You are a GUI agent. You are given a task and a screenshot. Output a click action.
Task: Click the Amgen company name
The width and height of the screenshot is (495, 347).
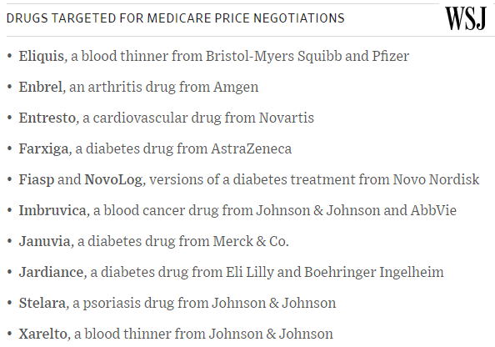coord(236,88)
